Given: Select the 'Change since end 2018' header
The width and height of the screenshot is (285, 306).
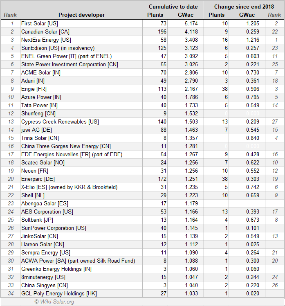Looking at the screenshot, I should coord(244,7).
